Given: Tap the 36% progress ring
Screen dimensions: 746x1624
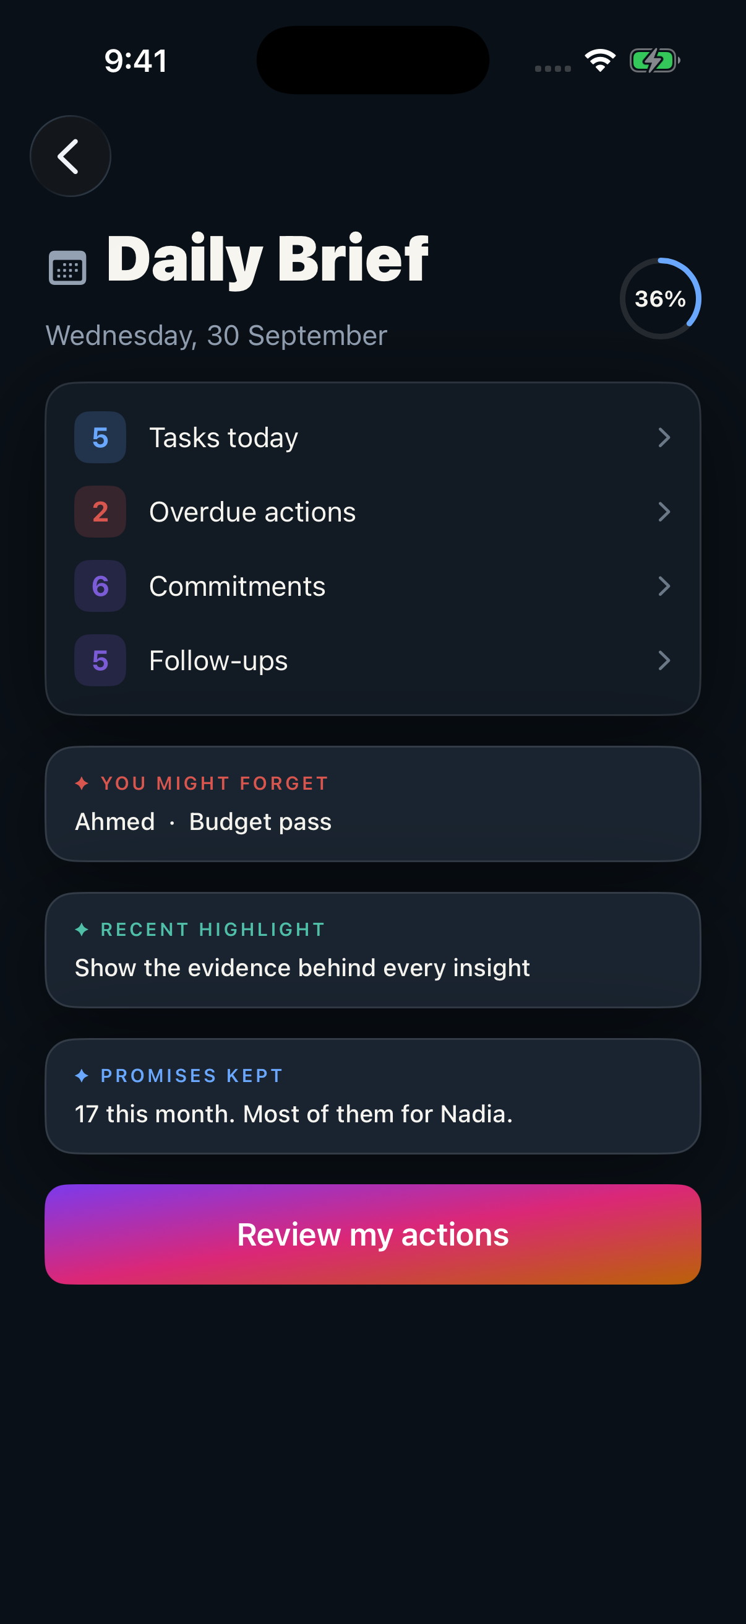Looking at the screenshot, I should click(661, 298).
